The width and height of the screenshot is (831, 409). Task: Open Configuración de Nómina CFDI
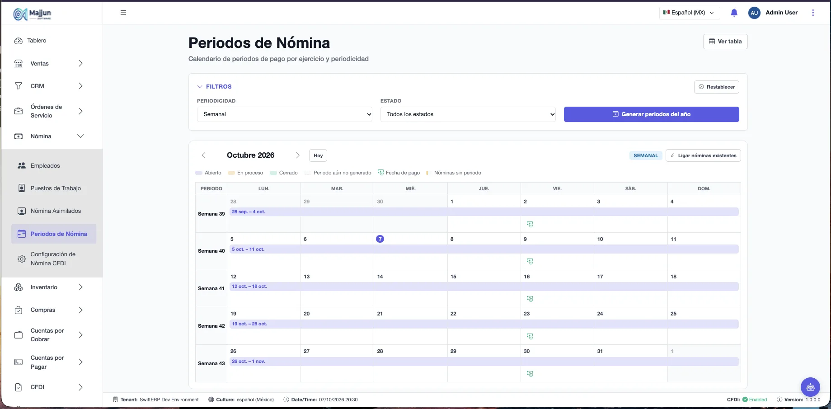[53, 259]
